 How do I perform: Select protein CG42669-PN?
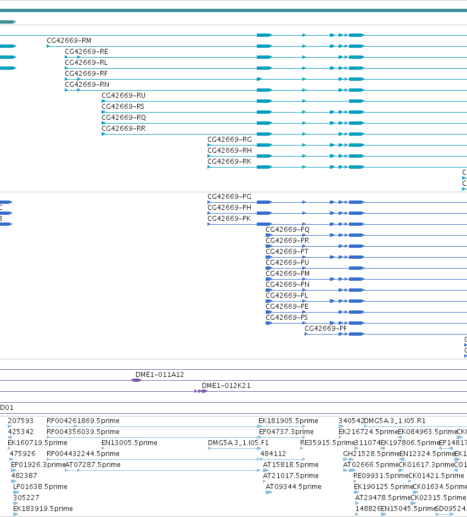click(x=288, y=285)
